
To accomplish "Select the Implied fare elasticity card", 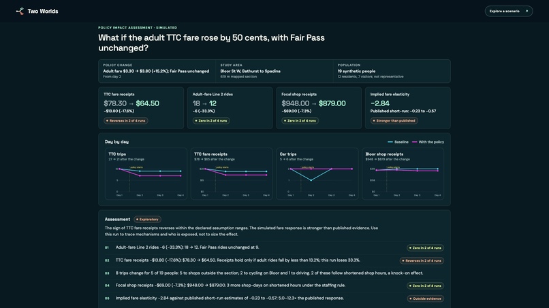I will (408, 108).
